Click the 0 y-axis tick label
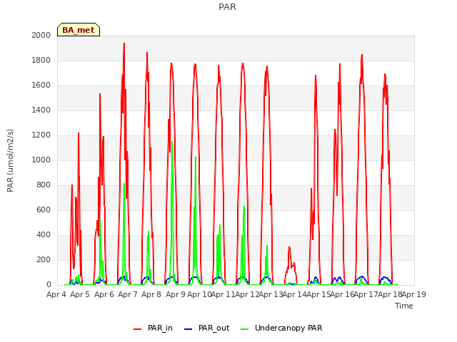The image size is (457, 342). 49,285
